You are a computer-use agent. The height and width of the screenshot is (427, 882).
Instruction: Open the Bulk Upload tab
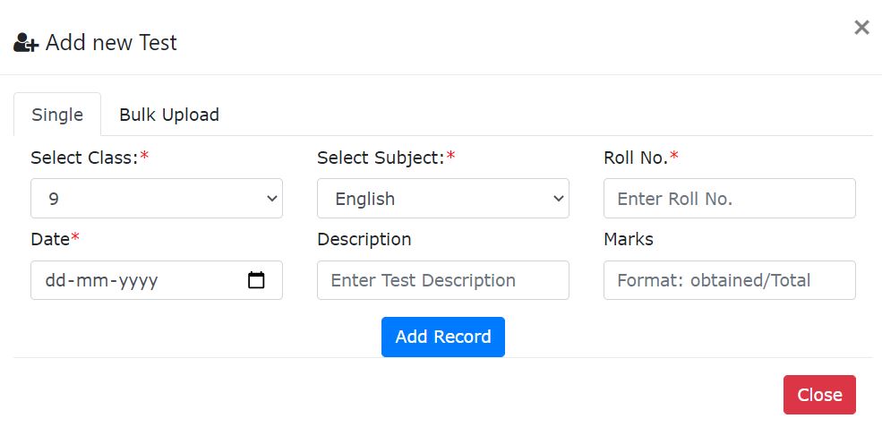169,115
